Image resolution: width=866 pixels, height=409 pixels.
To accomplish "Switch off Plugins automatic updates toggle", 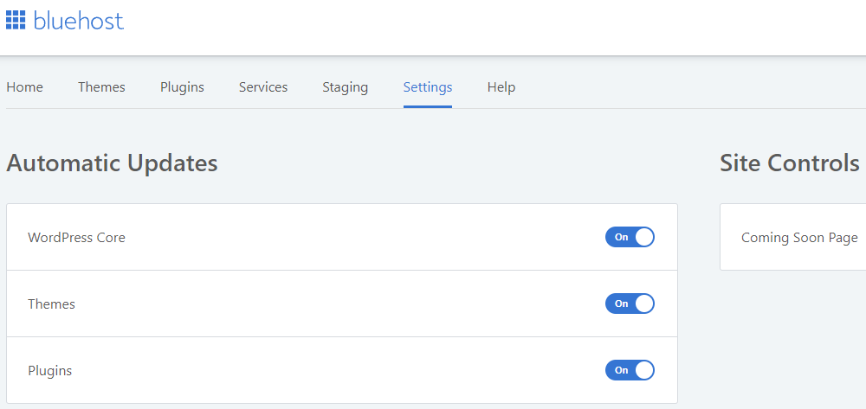I will pyautogui.click(x=630, y=370).
